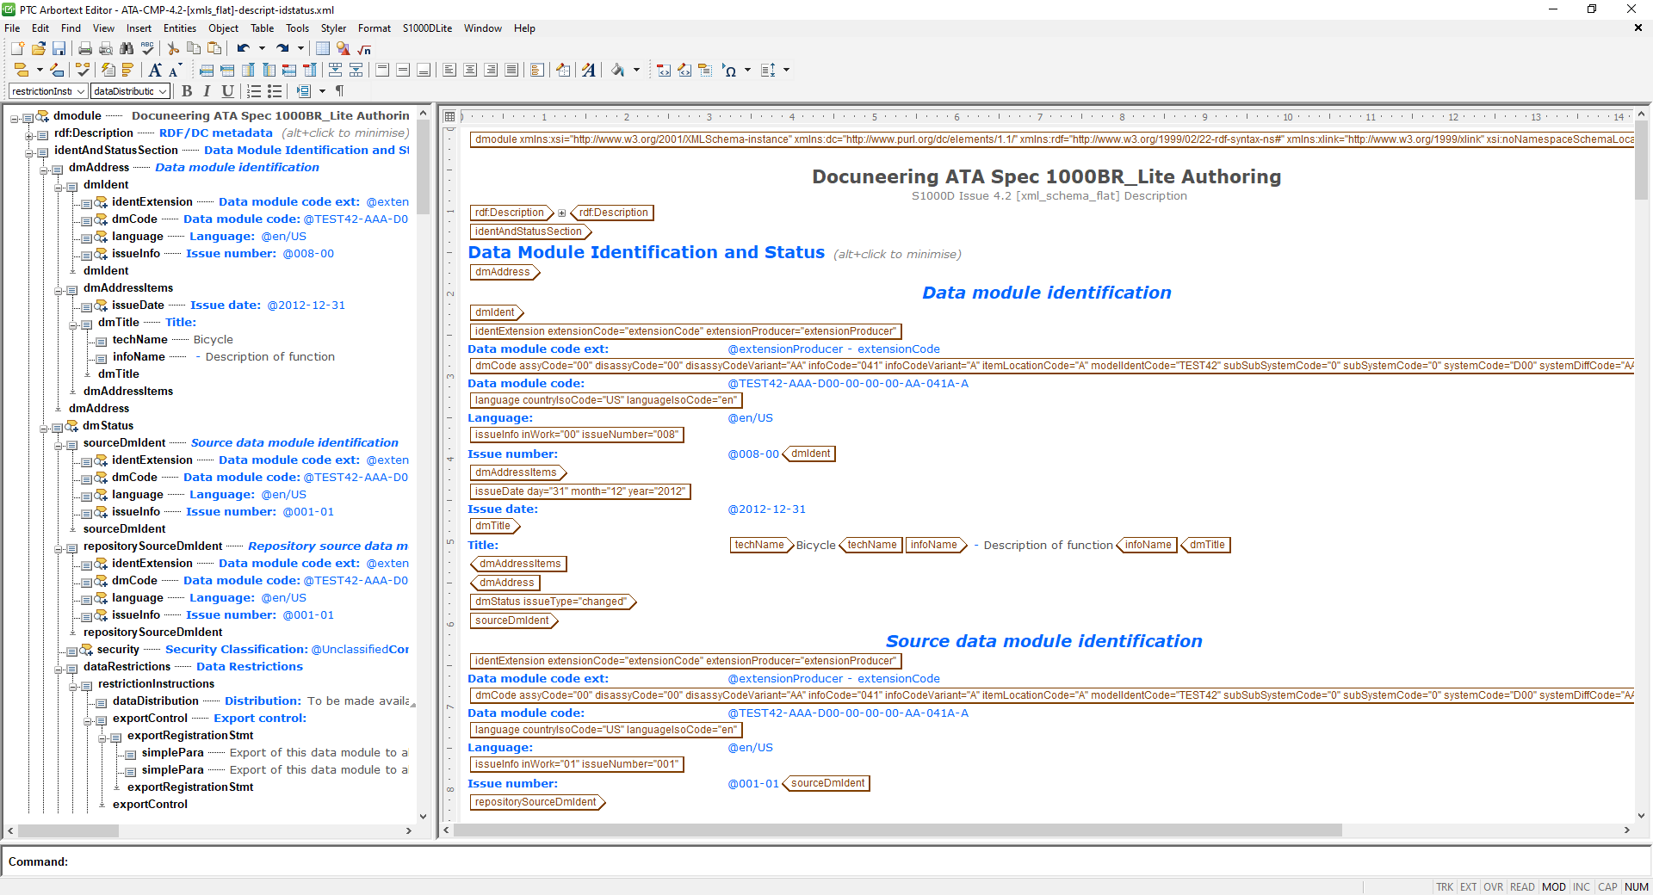This screenshot has width=1653, height=895.
Task: Insert a special character with the Ω icon
Action: 730,70
